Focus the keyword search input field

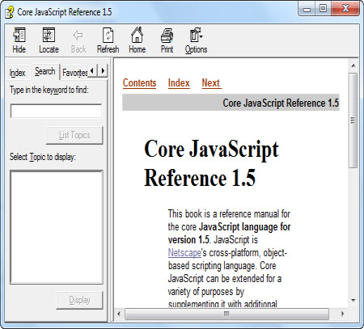coord(56,111)
